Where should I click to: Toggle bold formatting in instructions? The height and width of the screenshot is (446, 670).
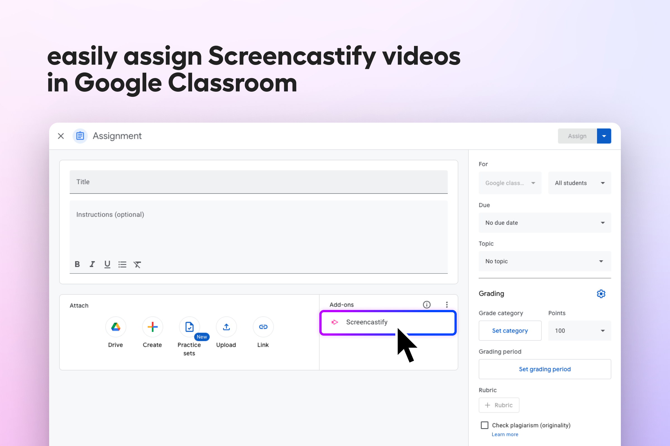point(77,264)
